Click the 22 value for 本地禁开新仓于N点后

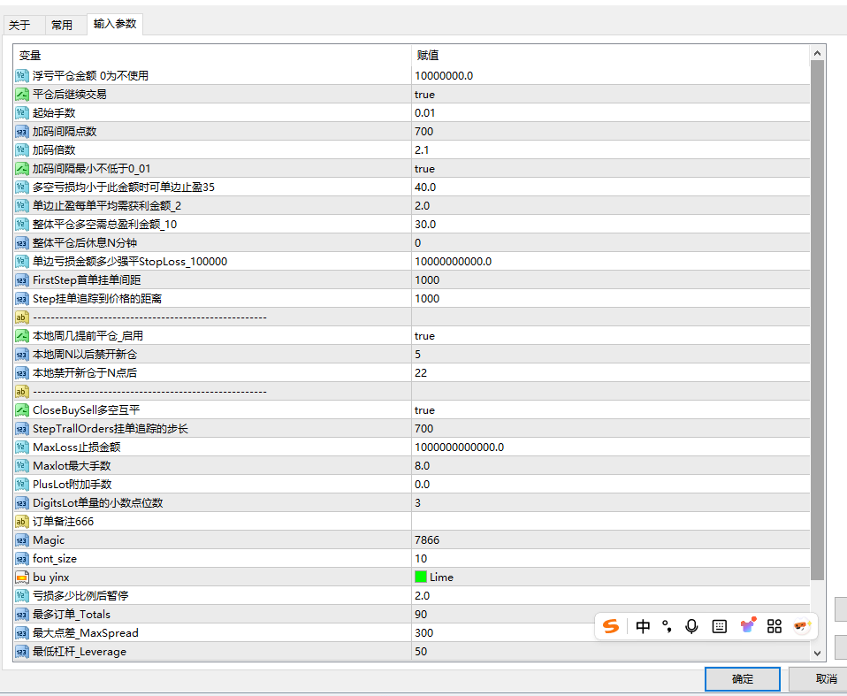point(421,373)
